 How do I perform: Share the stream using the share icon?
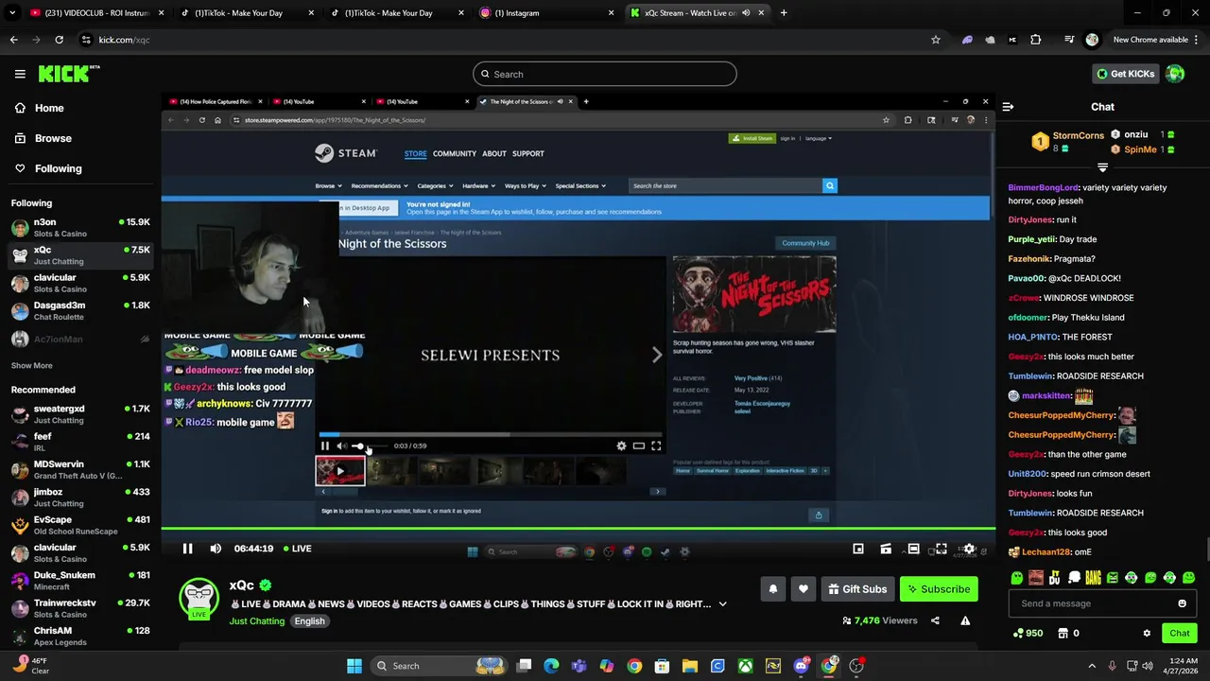935,620
